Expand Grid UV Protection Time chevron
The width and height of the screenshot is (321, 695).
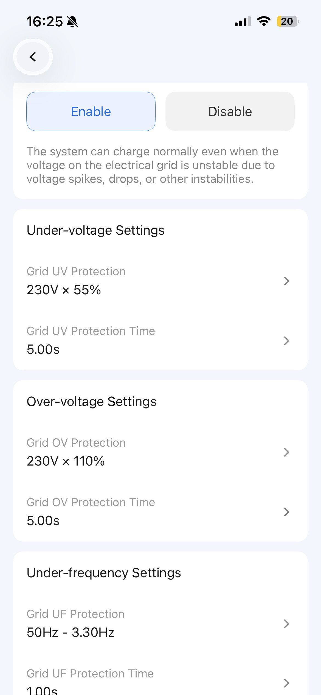(x=286, y=341)
